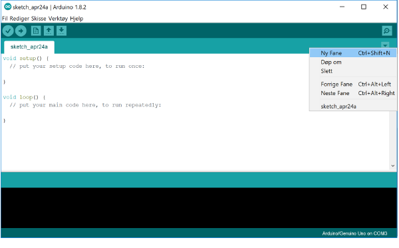
Task: Toggle the tab menu dropdown triangle
Action: coord(385,45)
